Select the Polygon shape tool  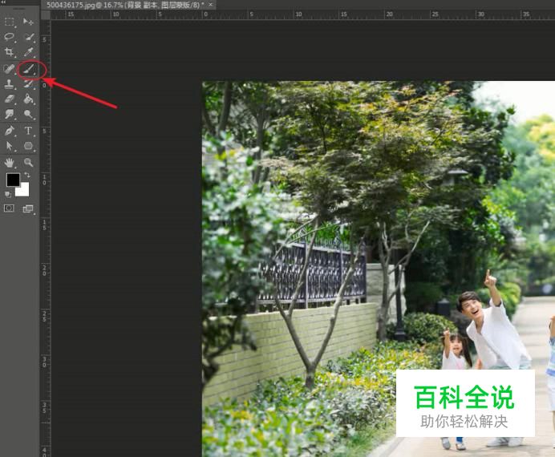coord(28,146)
